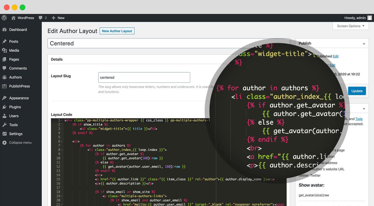Click the Dashboard gauge icon
Screen dimensions: 374x206
(4, 30)
